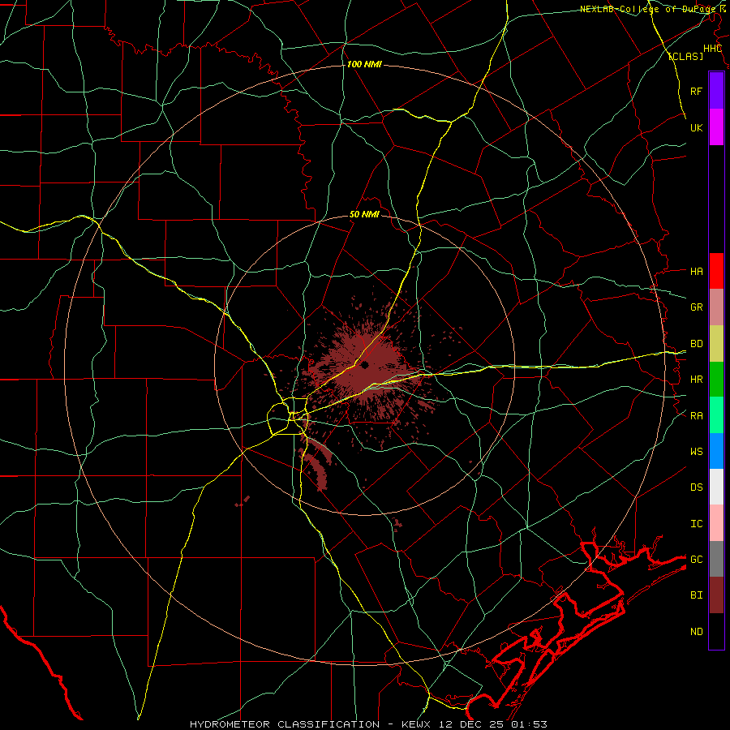Click the "HYDROMETEOR CLASSIFICATION" title text

285,724
